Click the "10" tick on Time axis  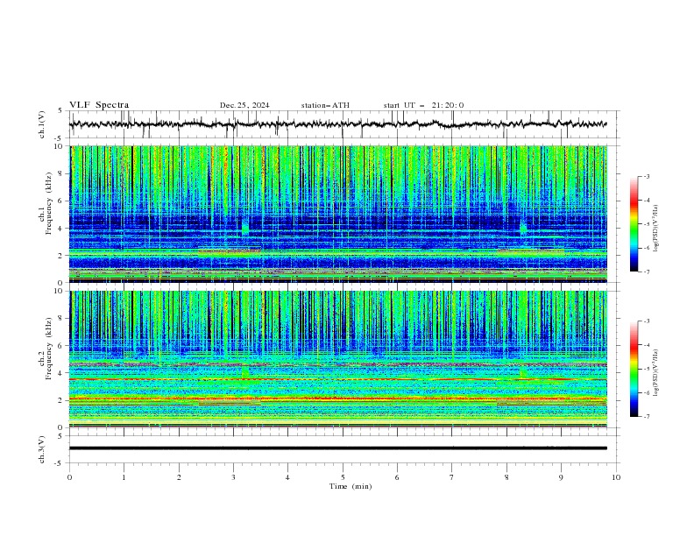[616, 477]
